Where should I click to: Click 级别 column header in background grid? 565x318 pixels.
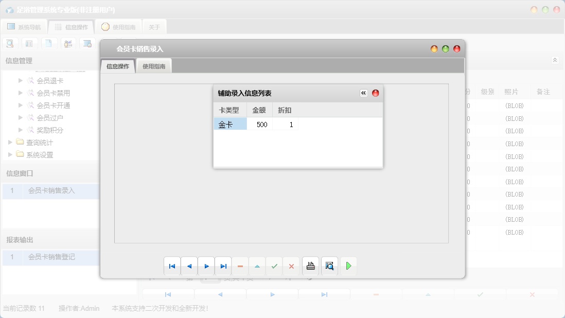[487, 92]
